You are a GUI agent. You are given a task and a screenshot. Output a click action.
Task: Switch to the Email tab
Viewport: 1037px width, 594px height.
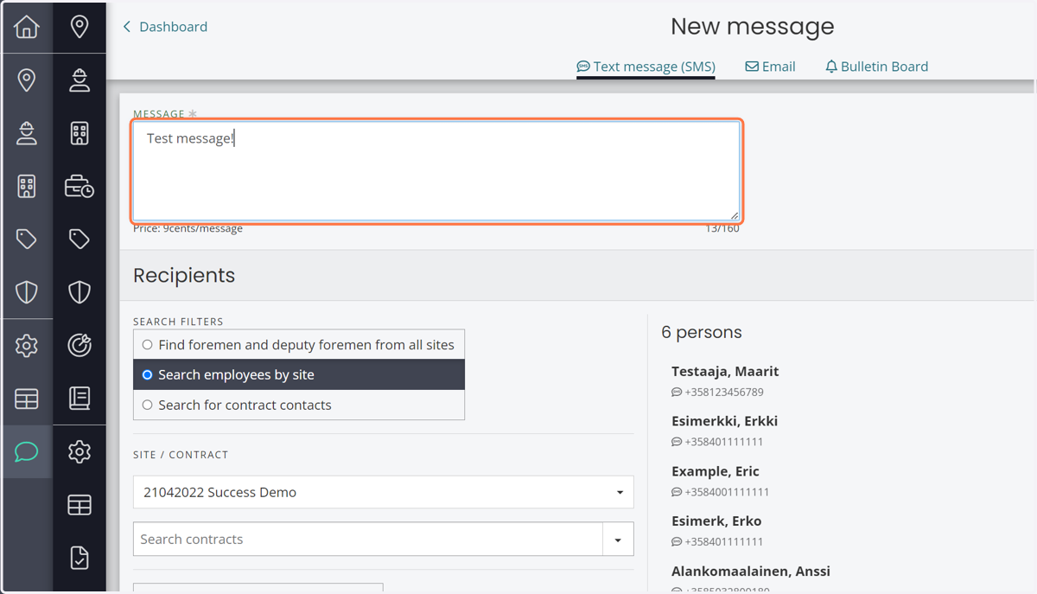click(770, 67)
